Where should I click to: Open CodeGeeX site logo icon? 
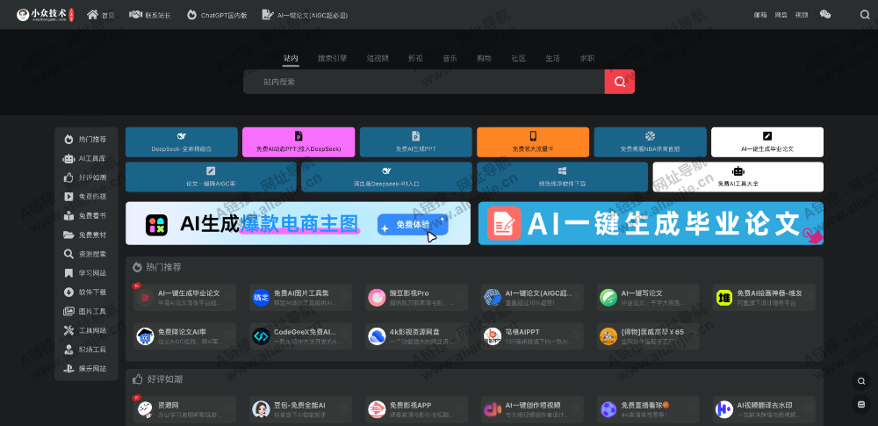tap(261, 336)
